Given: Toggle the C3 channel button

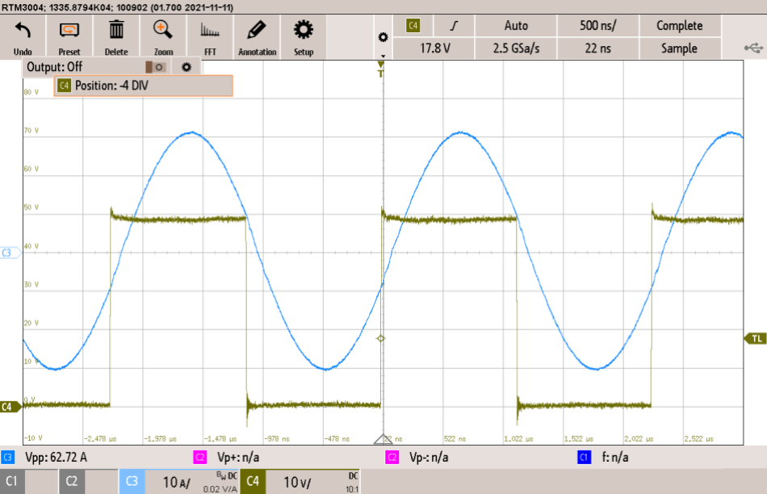Looking at the screenshot, I should (x=132, y=481).
